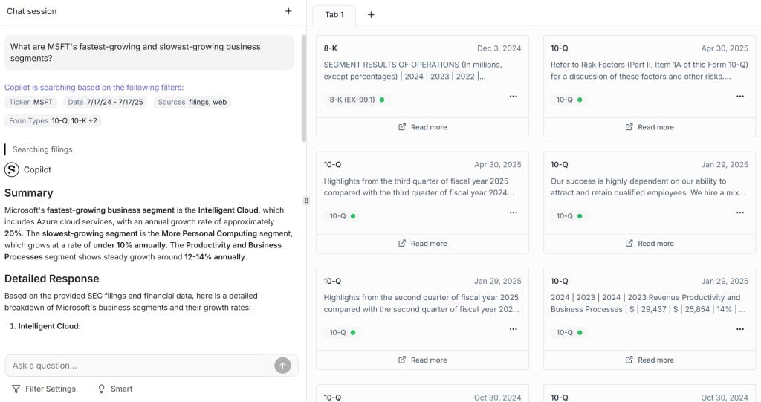Click Read more on Apr 30 third quarter highlights card

coord(422,244)
